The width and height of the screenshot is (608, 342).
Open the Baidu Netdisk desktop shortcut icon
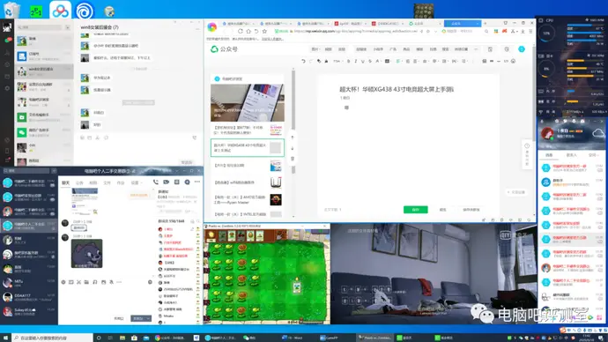coord(60,11)
